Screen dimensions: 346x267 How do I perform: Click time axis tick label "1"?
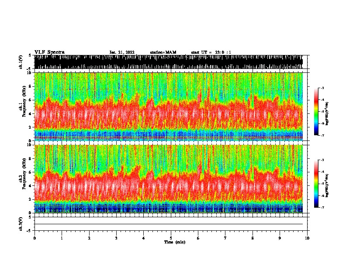pos(62,238)
